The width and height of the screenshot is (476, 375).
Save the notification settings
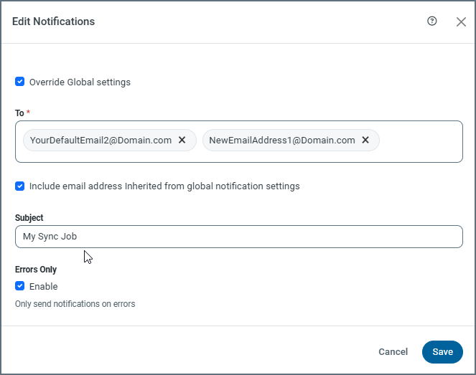pyautogui.click(x=442, y=352)
